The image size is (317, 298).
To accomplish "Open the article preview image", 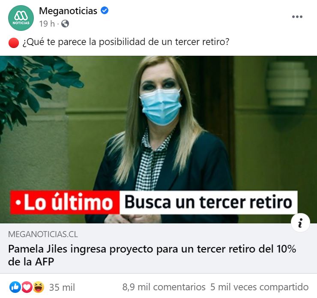I will tap(158, 140).
